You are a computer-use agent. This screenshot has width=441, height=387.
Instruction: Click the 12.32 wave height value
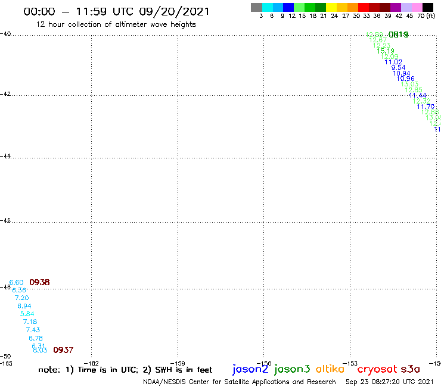[421, 101]
